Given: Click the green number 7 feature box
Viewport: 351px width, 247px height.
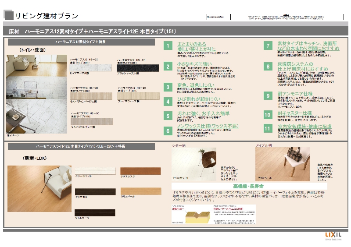Looking at the screenshot, I should pyautogui.click(x=268, y=46).
